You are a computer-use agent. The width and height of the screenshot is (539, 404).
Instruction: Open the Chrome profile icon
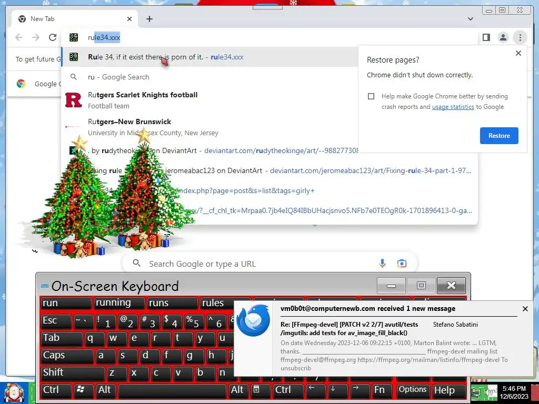503,37
